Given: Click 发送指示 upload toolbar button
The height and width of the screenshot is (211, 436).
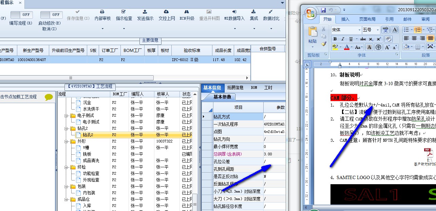Looking at the screenshot, I should (x=145, y=15).
